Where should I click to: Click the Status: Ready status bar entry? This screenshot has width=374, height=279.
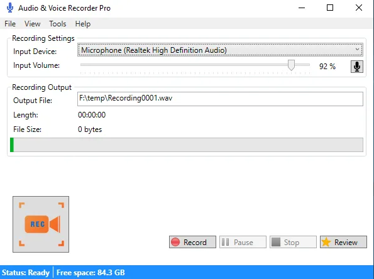(26, 272)
